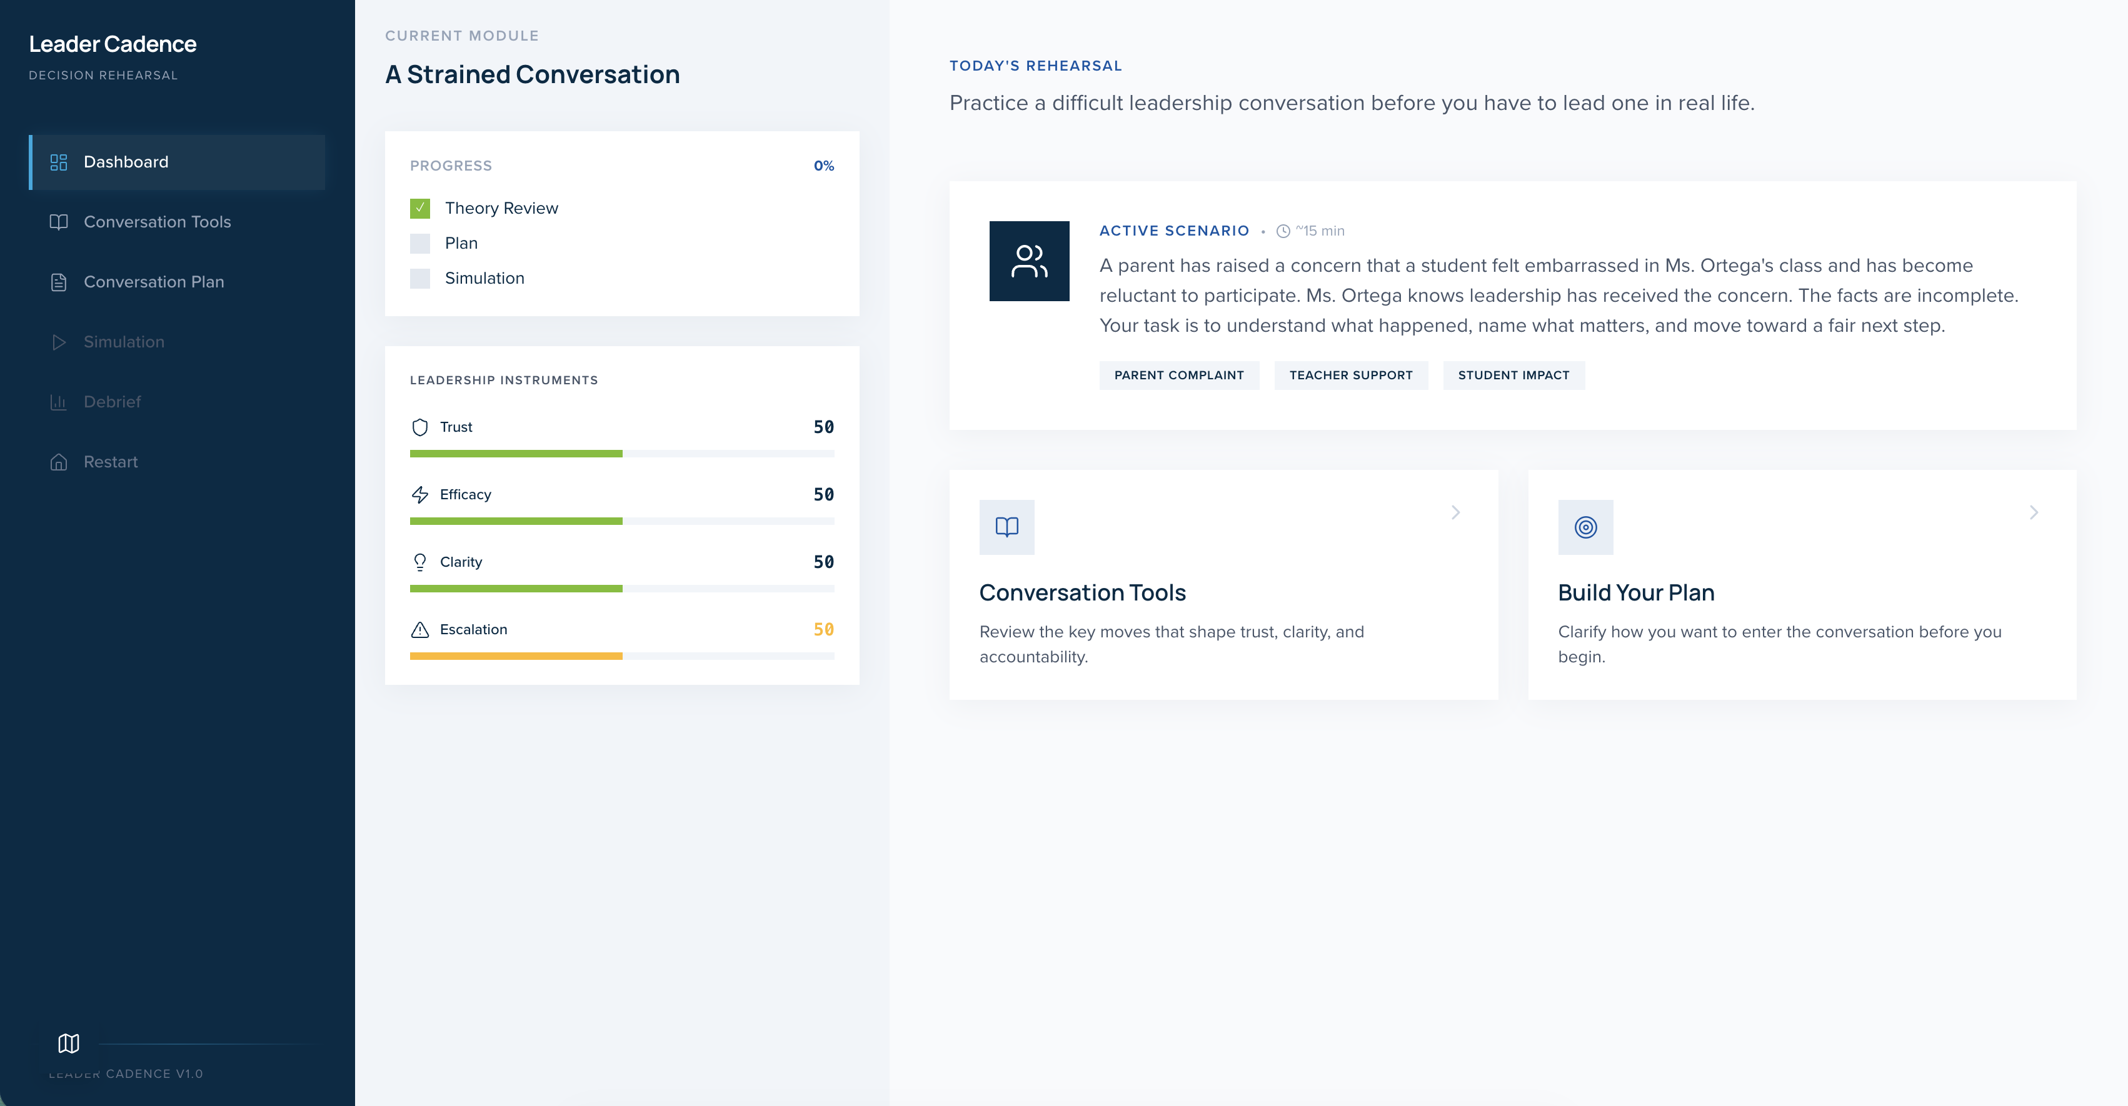The image size is (2128, 1106).
Task: Click the Clarity lightbulb icon
Action: tap(419, 562)
